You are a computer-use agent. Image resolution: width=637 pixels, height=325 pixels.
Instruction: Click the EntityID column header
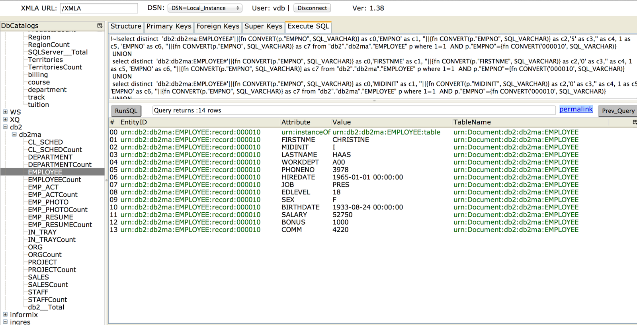[134, 122]
